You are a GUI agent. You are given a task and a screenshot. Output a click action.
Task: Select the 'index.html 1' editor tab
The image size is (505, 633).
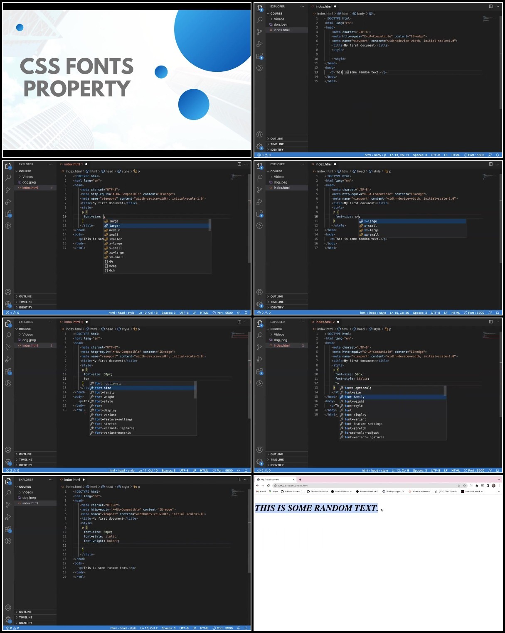point(73,164)
